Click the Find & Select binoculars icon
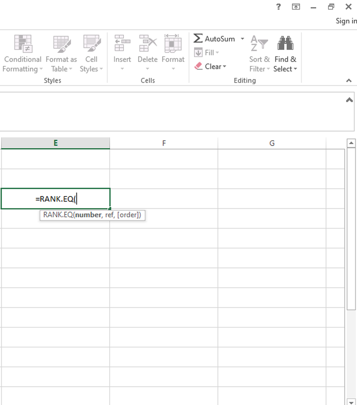This screenshot has width=357, height=405. [x=285, y=43]
